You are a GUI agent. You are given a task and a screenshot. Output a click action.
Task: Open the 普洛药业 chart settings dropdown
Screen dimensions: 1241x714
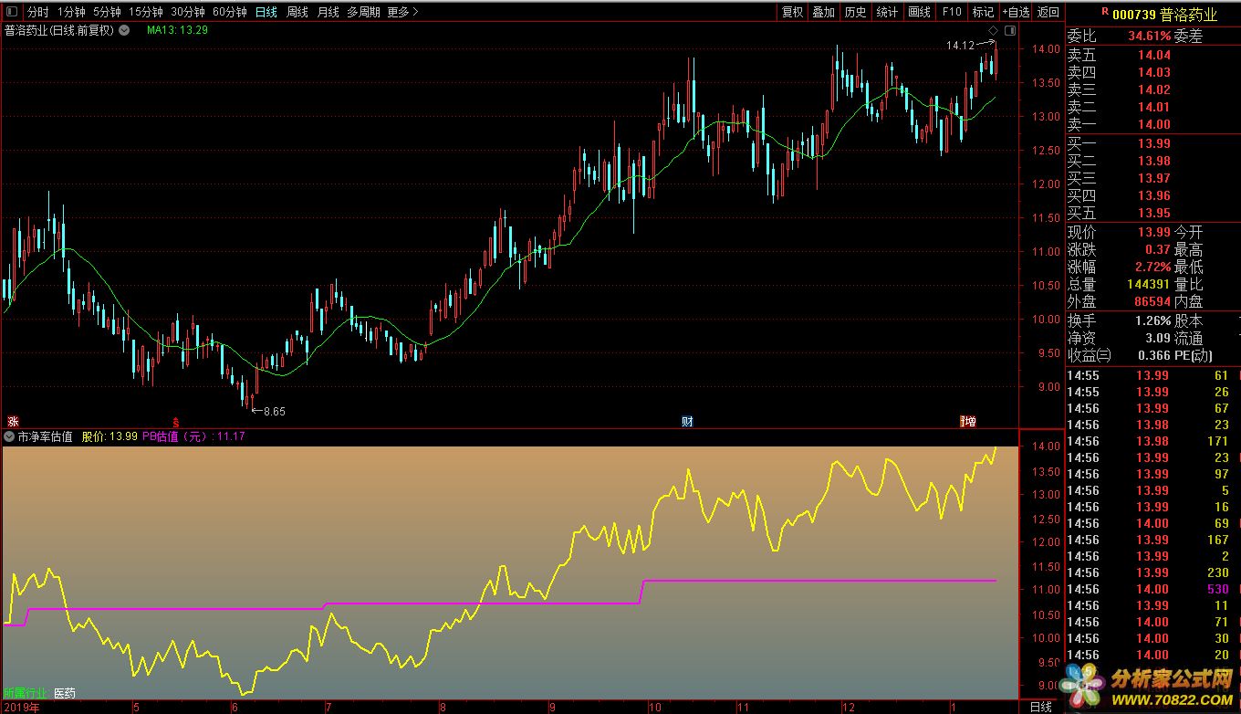pos(124,30)
